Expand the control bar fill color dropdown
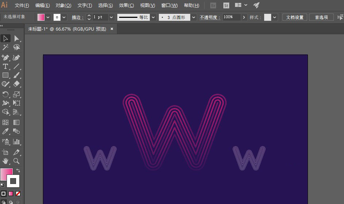The image size is (344, 204). [x=48, y=17]
